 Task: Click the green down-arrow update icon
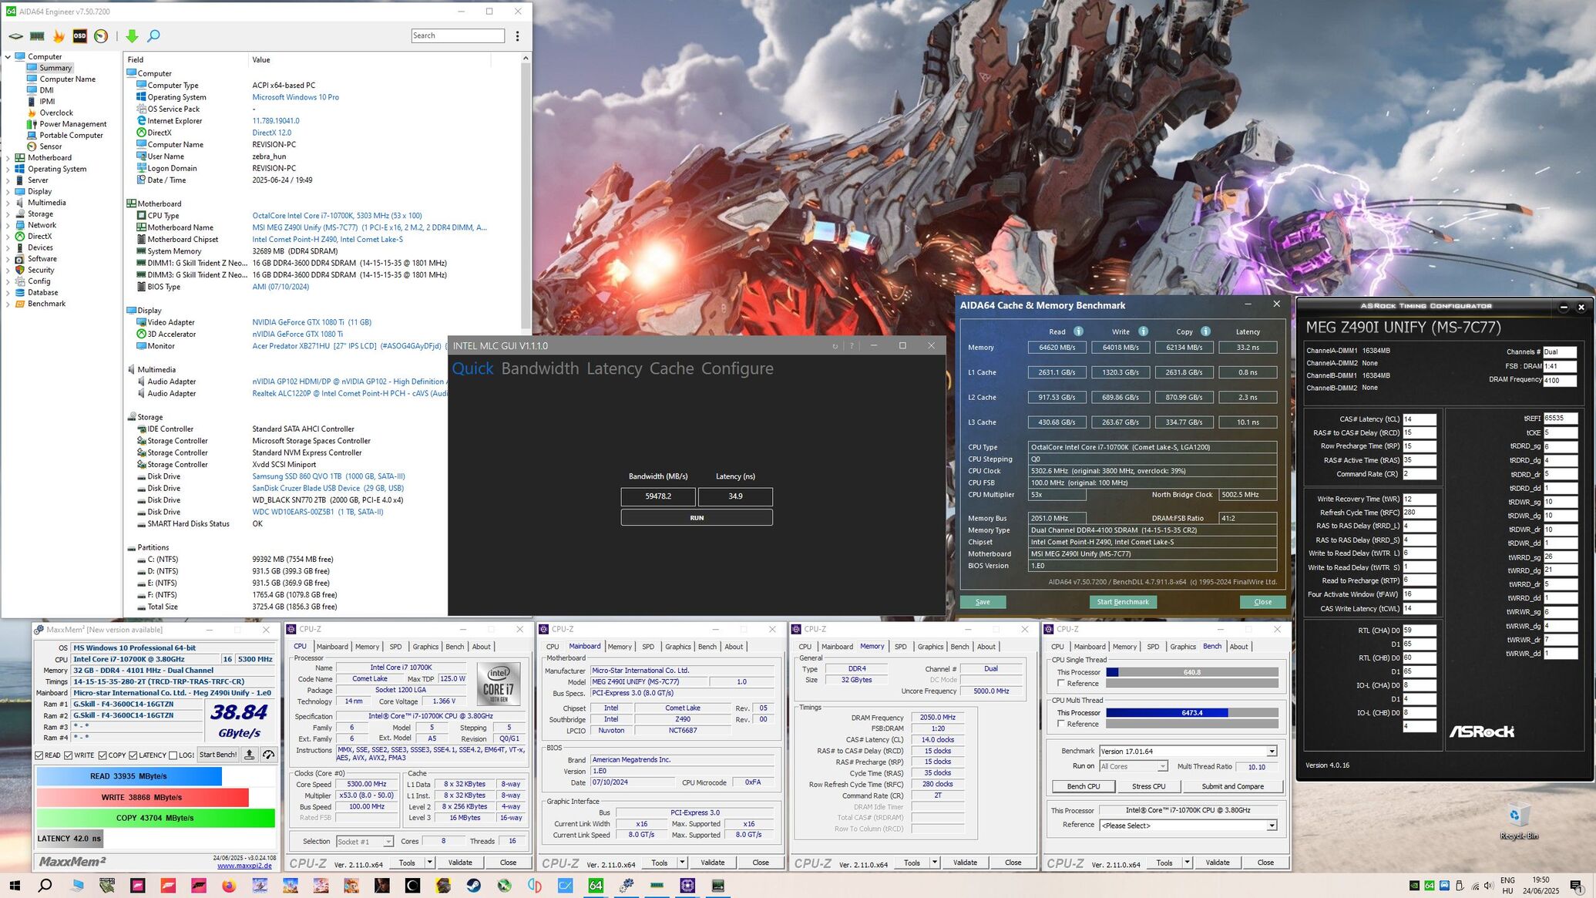click(x=132, y=36)
